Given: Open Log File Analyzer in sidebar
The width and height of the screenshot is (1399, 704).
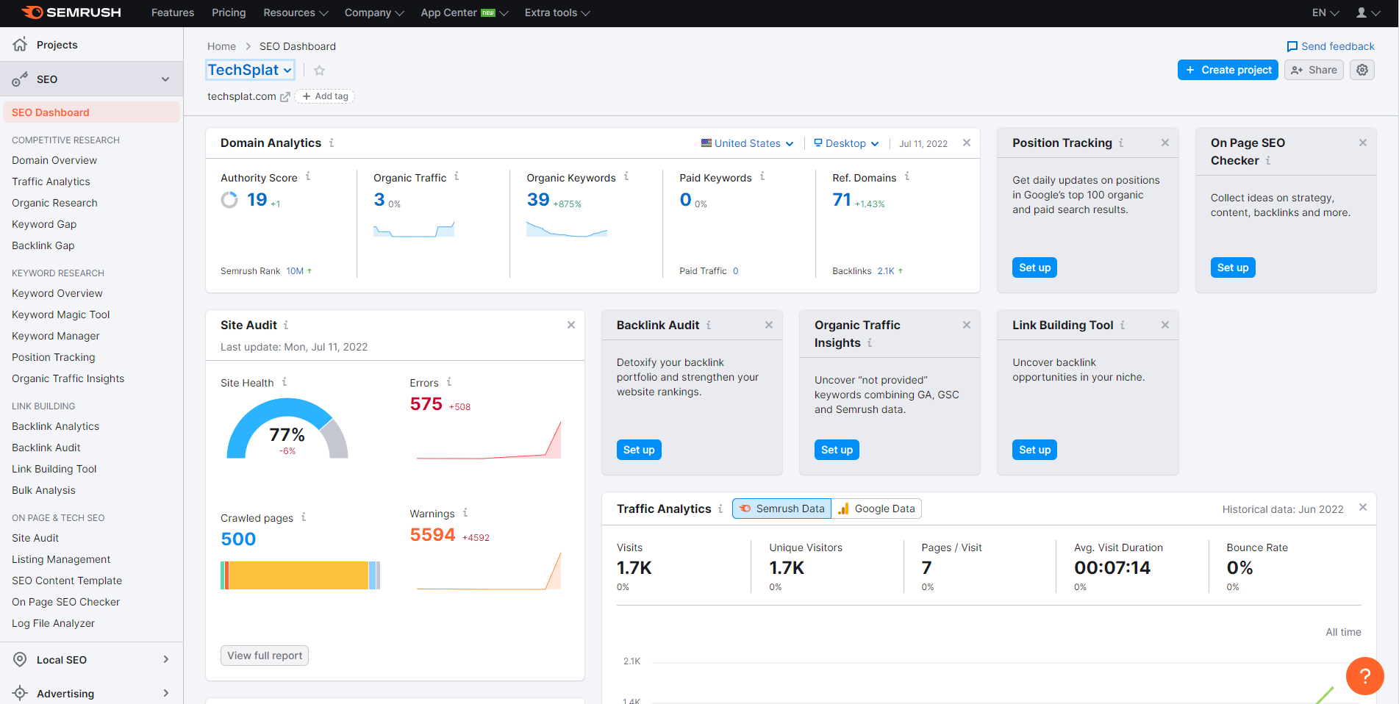Looking at the screenshot, I should coord(53,623).
